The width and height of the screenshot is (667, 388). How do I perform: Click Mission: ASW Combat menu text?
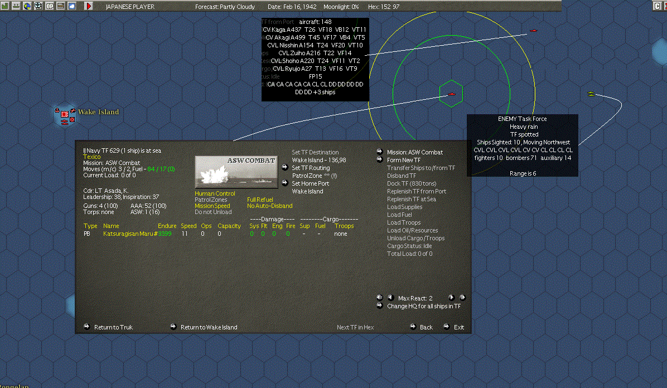pyautogui.click(x=415, y=152)
